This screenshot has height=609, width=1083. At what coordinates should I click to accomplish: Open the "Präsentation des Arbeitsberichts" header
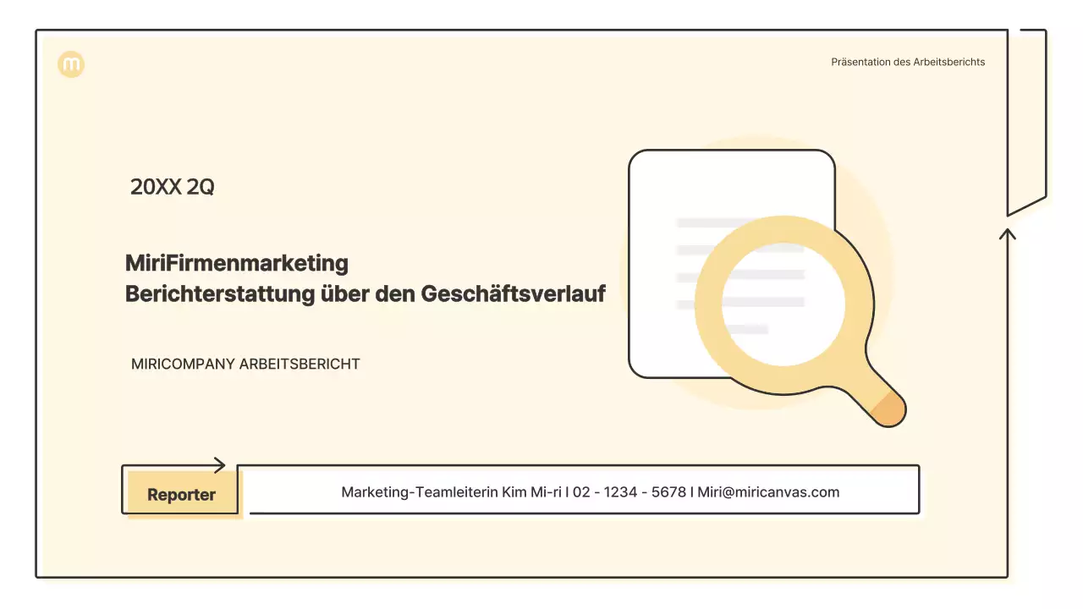(907, 61)
